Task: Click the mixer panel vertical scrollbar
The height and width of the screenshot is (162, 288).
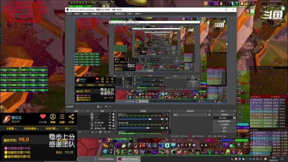Action: (170, 121)
